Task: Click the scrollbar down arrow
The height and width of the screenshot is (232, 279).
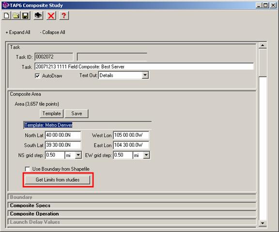Action: 263,223
